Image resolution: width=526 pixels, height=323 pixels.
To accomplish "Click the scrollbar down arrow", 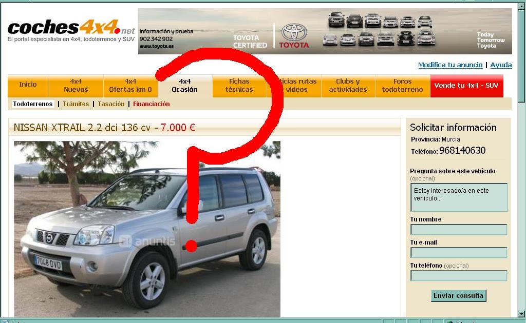I will pos(522,314).
